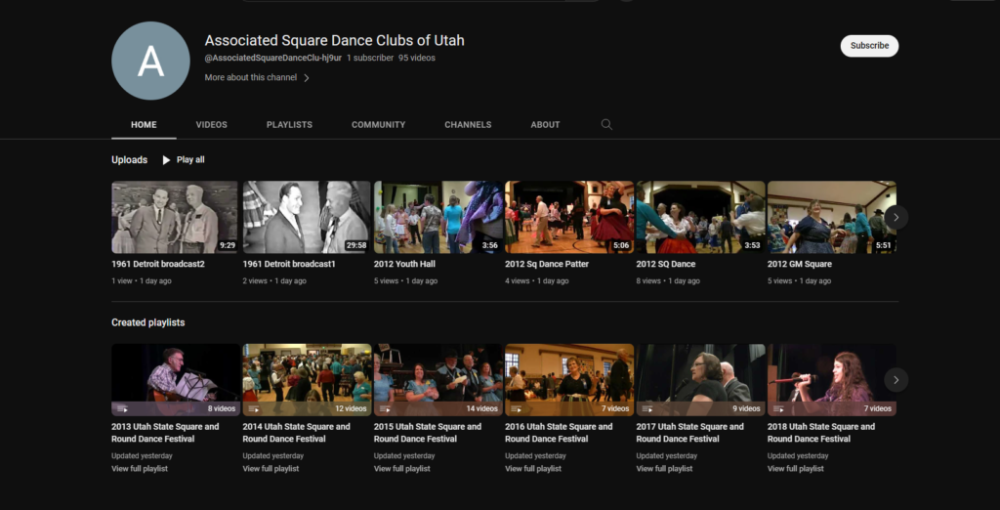Viewport: 1000px width, 510px height.
Task: Click the channel avatar letter A
Action: pyautogui.click(x=150, y=61)
